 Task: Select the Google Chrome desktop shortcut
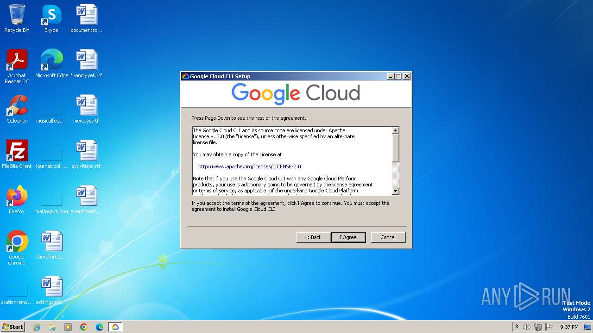(x=17, y=248)
